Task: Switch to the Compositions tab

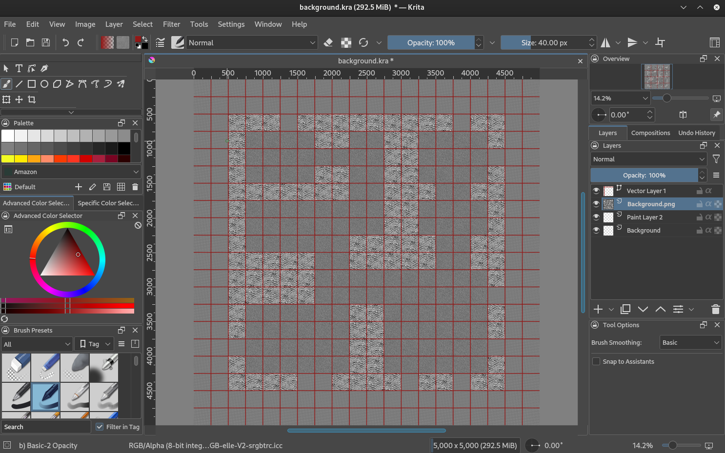Action: [650, 133]
